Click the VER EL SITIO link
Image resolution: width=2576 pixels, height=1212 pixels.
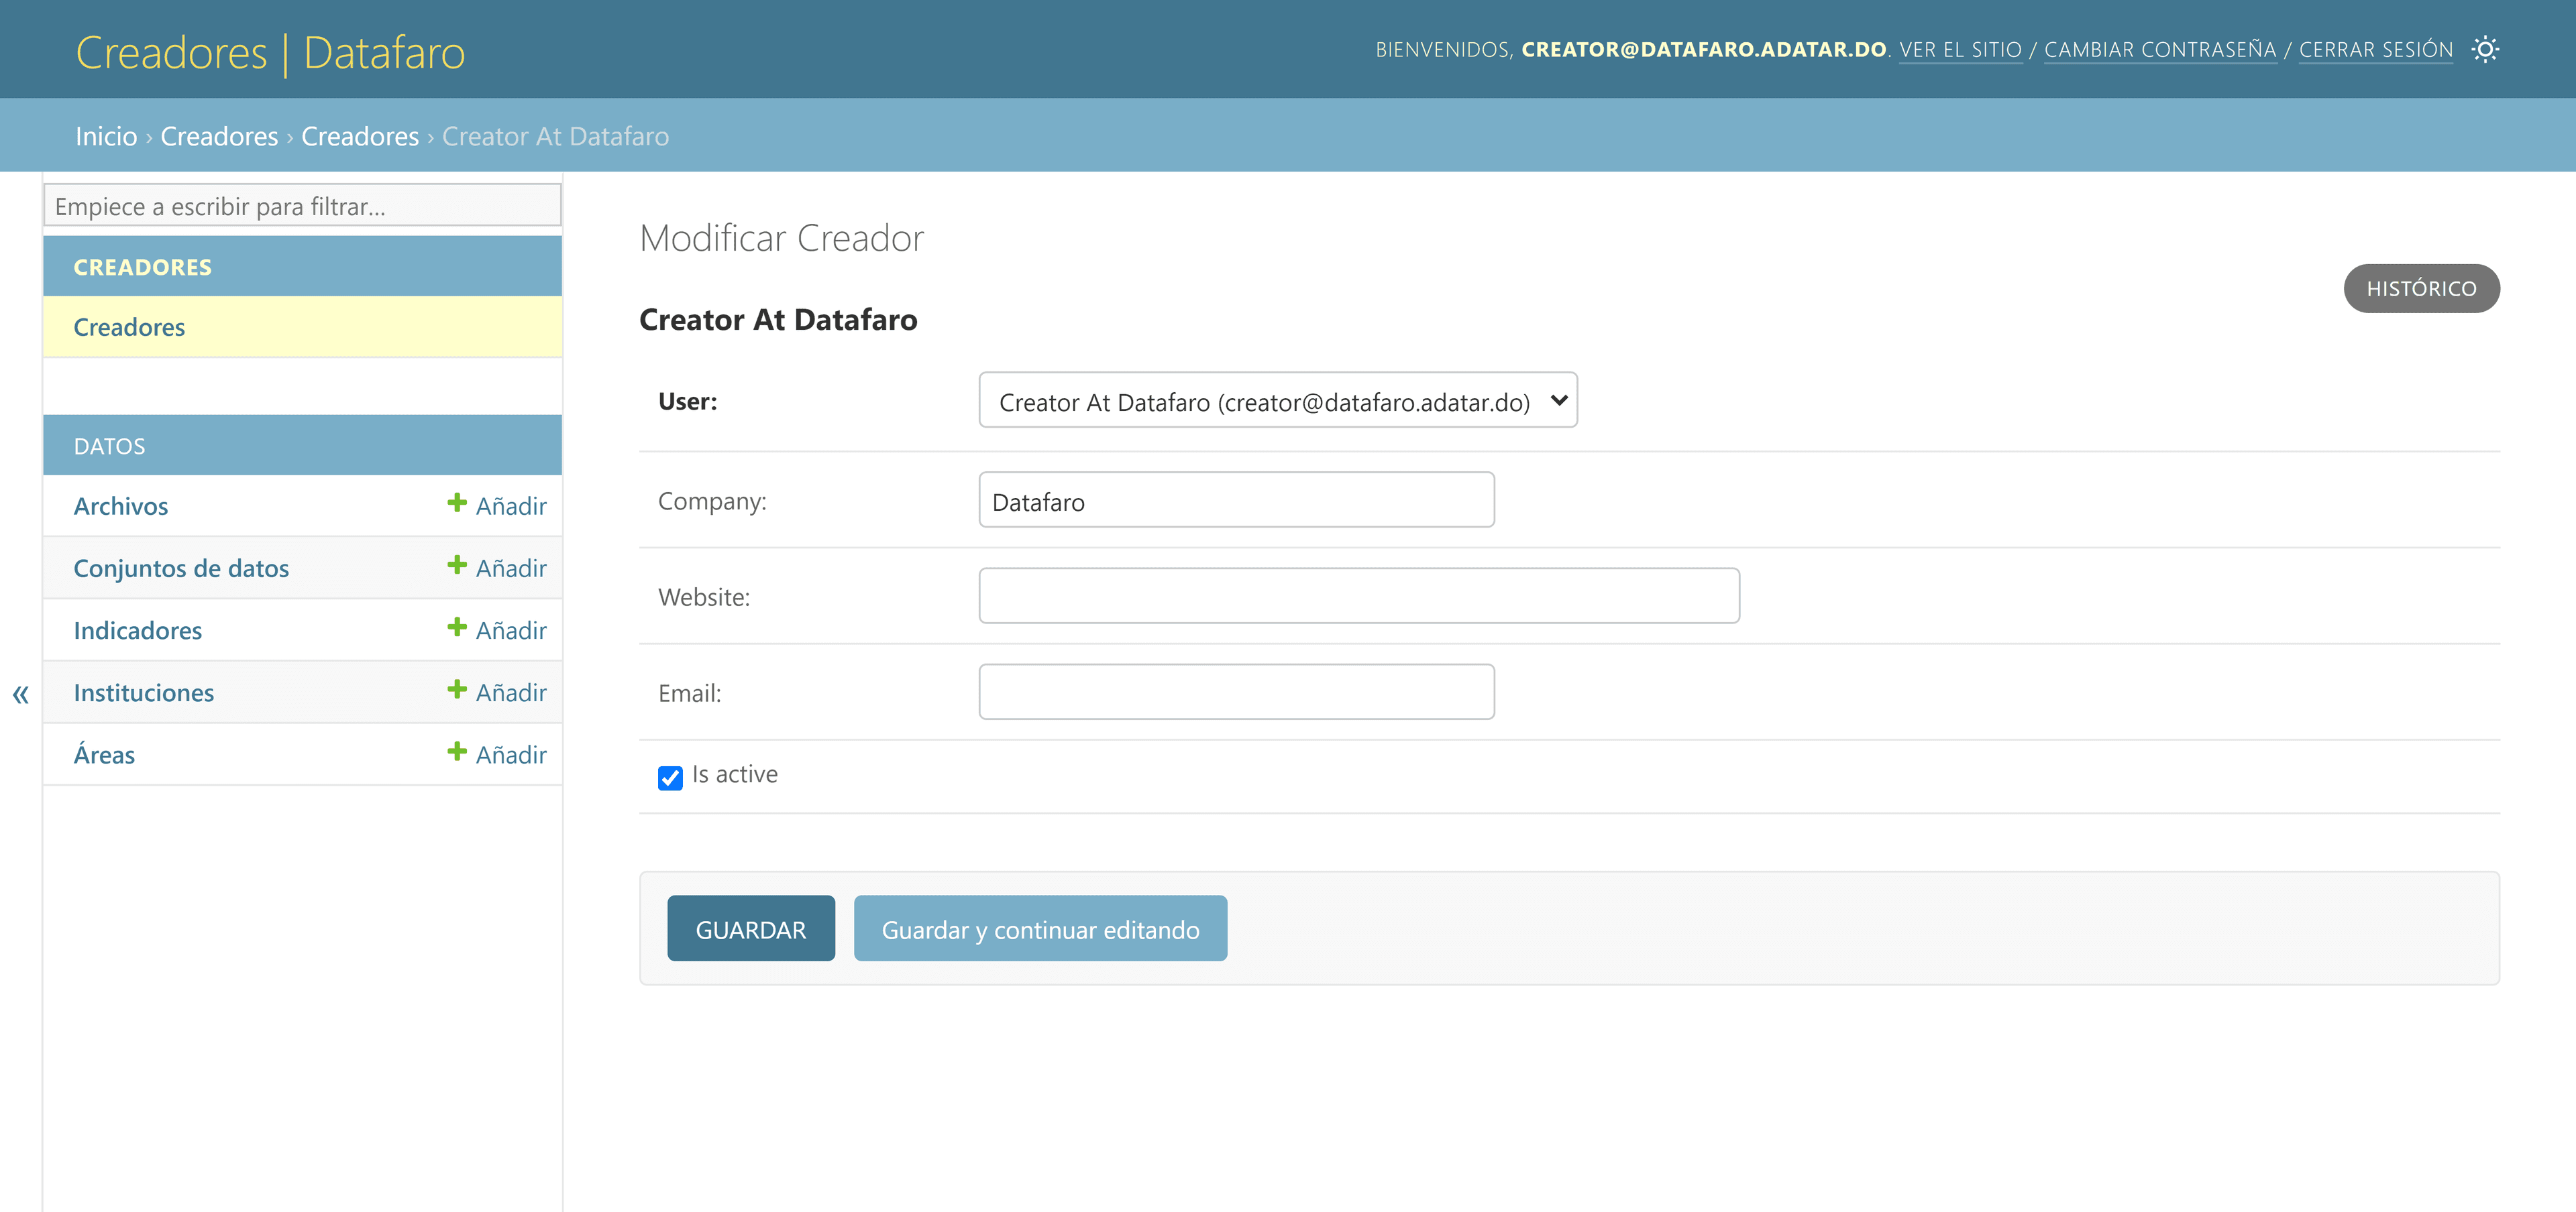click(1960, 49)
